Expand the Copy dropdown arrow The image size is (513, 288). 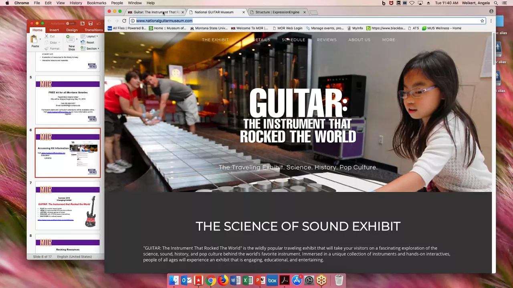coord(60,42)
